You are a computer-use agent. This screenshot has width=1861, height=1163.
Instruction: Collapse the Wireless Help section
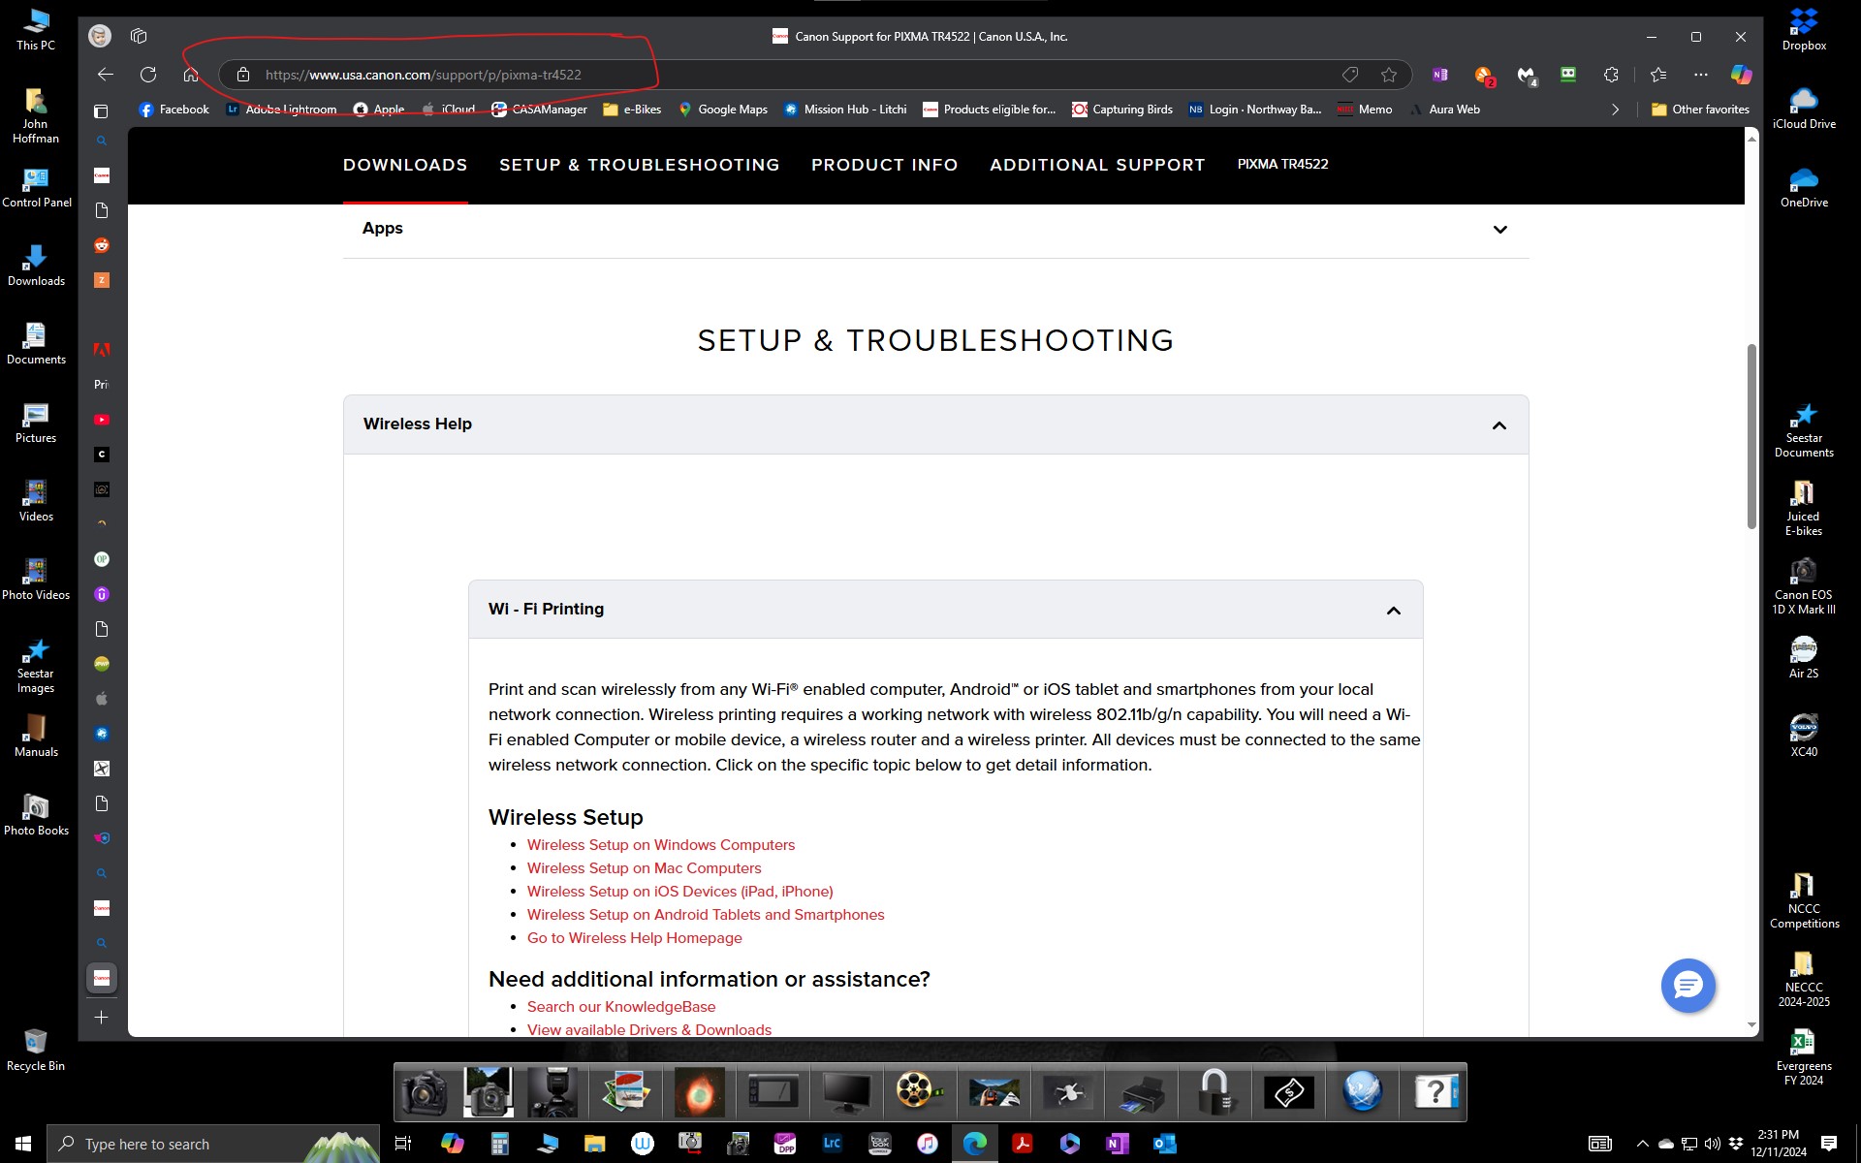pyautogui.click(x=1498, y=424)
